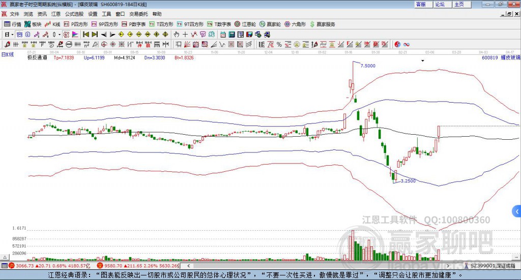Open the 交易委托 menu
Screen dimensions: 521x280
(x=138, y=14)
